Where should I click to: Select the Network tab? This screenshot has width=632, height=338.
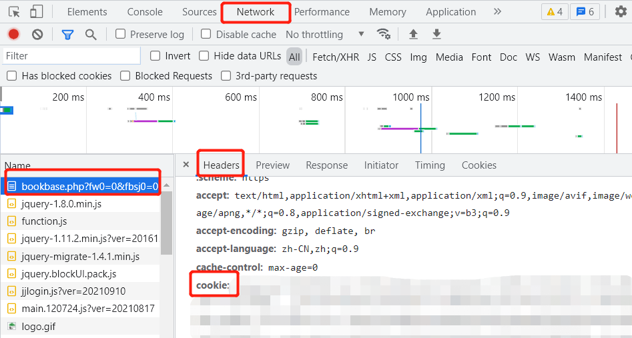coord(255,12)
